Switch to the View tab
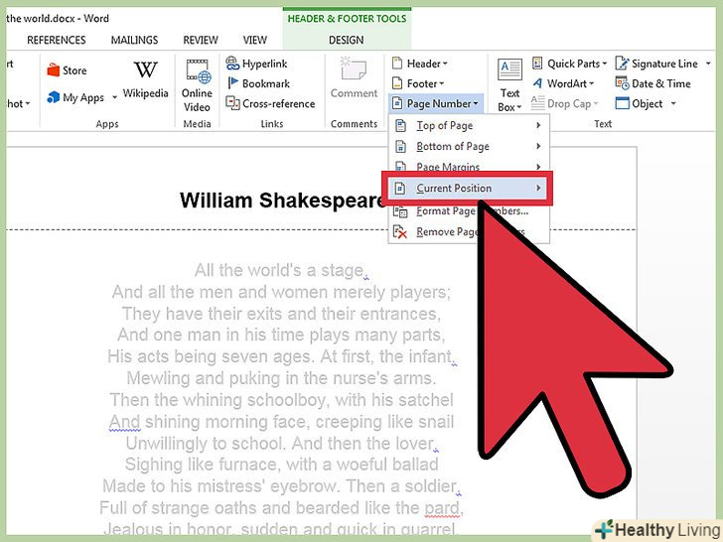 coord(255,40)
